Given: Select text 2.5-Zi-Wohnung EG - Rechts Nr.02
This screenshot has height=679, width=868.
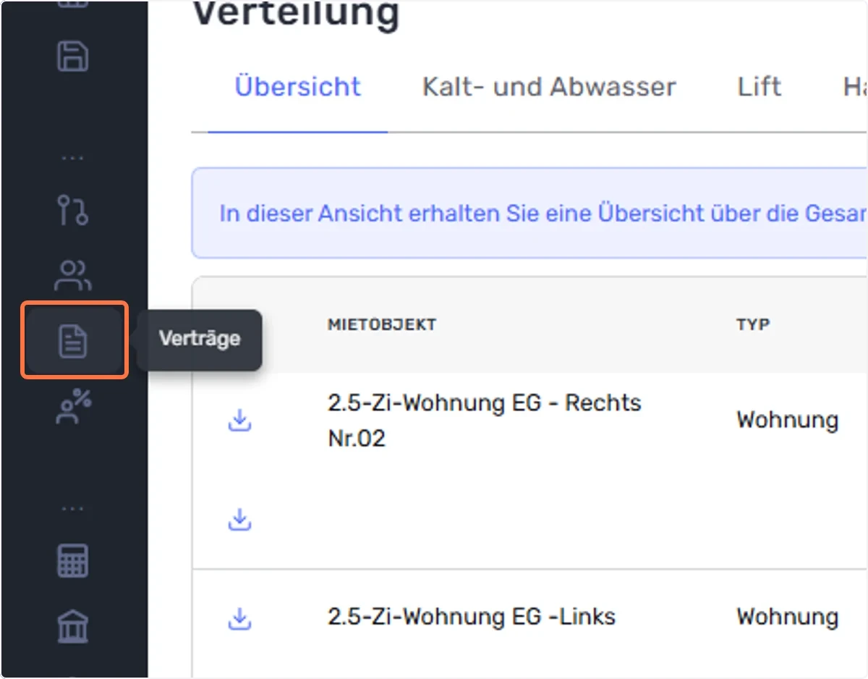Looking at the screenshot, I should coord(484,420).
